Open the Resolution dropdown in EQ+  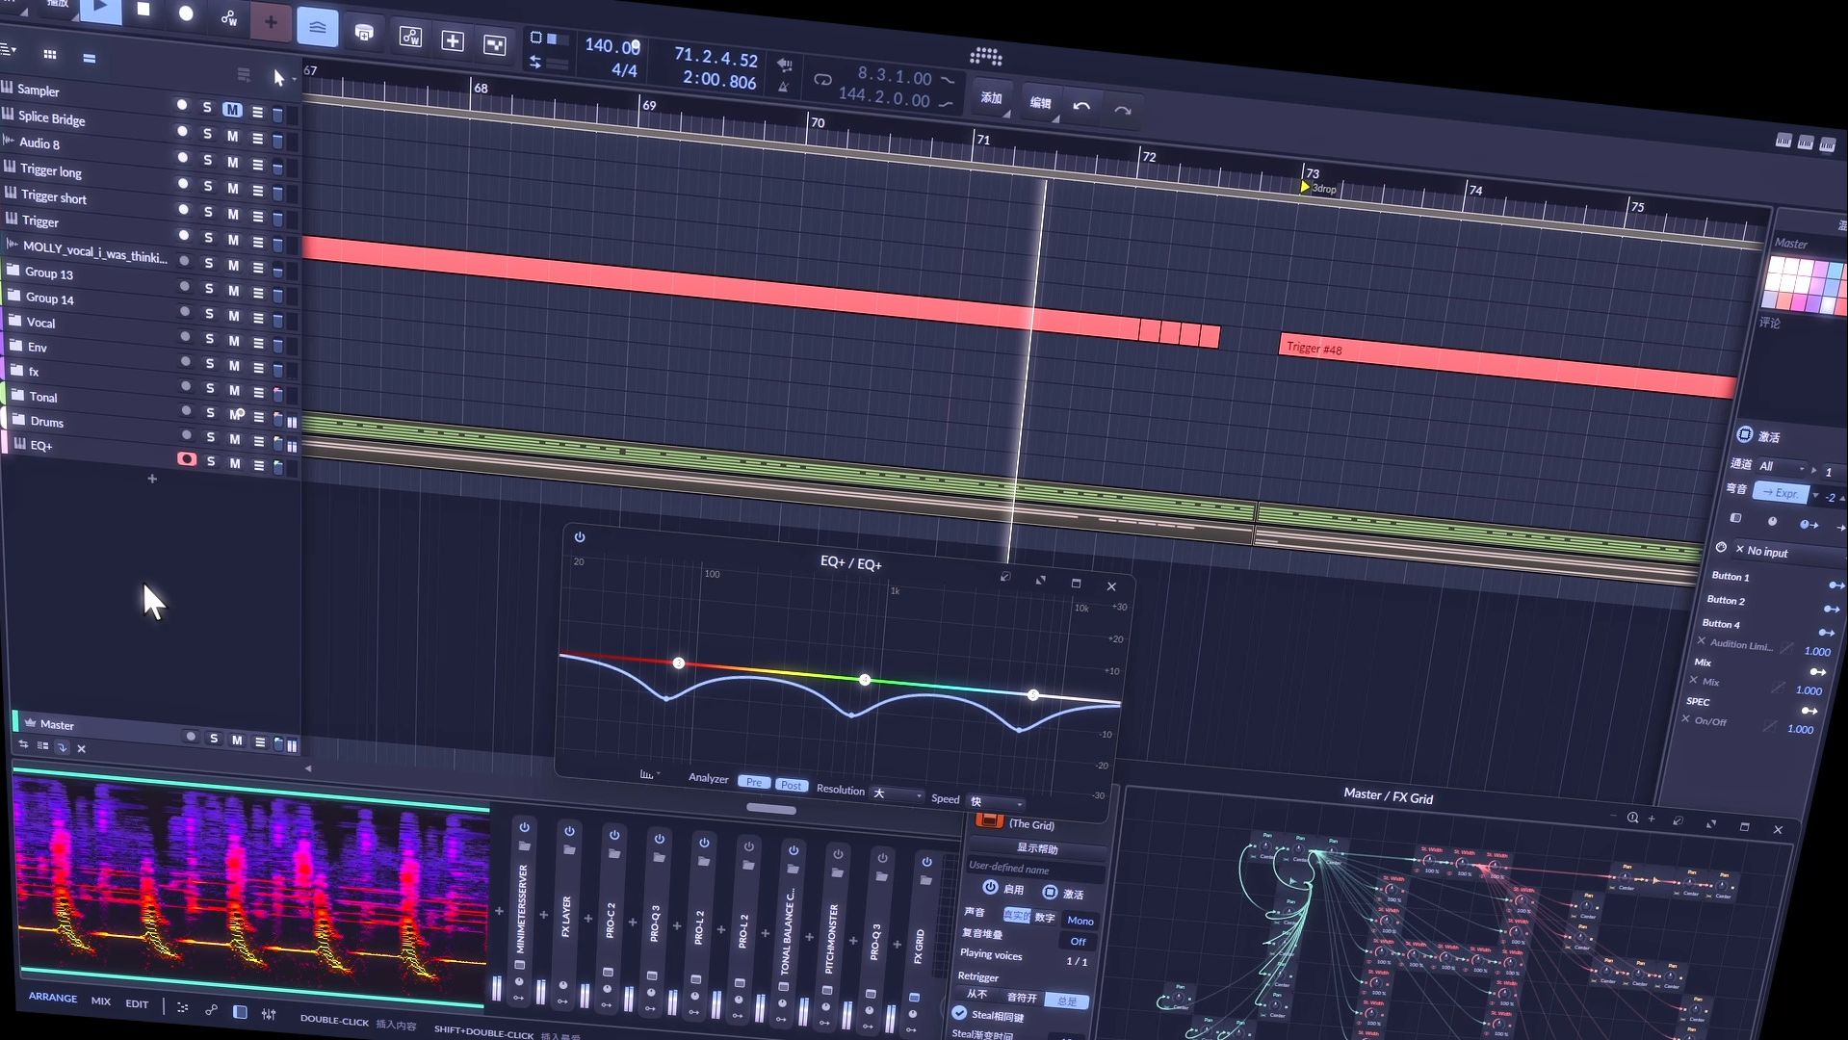pos(898,794)
